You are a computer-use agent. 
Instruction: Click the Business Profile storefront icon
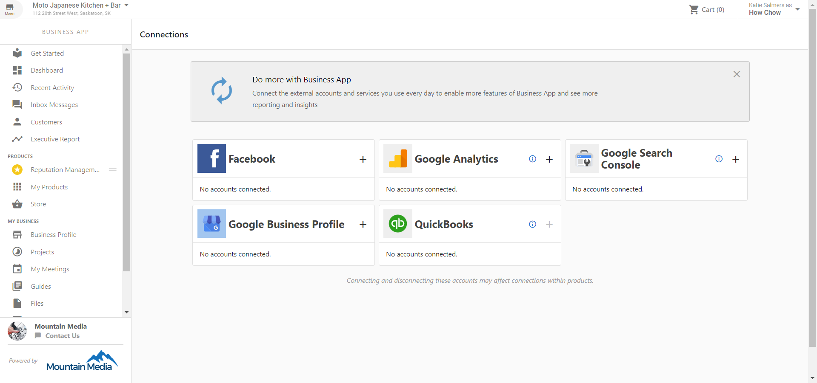click(17, 234)
